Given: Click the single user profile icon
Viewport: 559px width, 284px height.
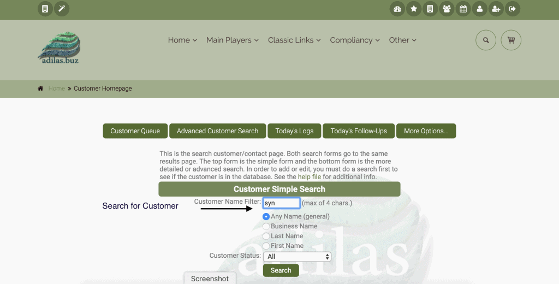Looking at the screenshot, I should coord(479,9).
